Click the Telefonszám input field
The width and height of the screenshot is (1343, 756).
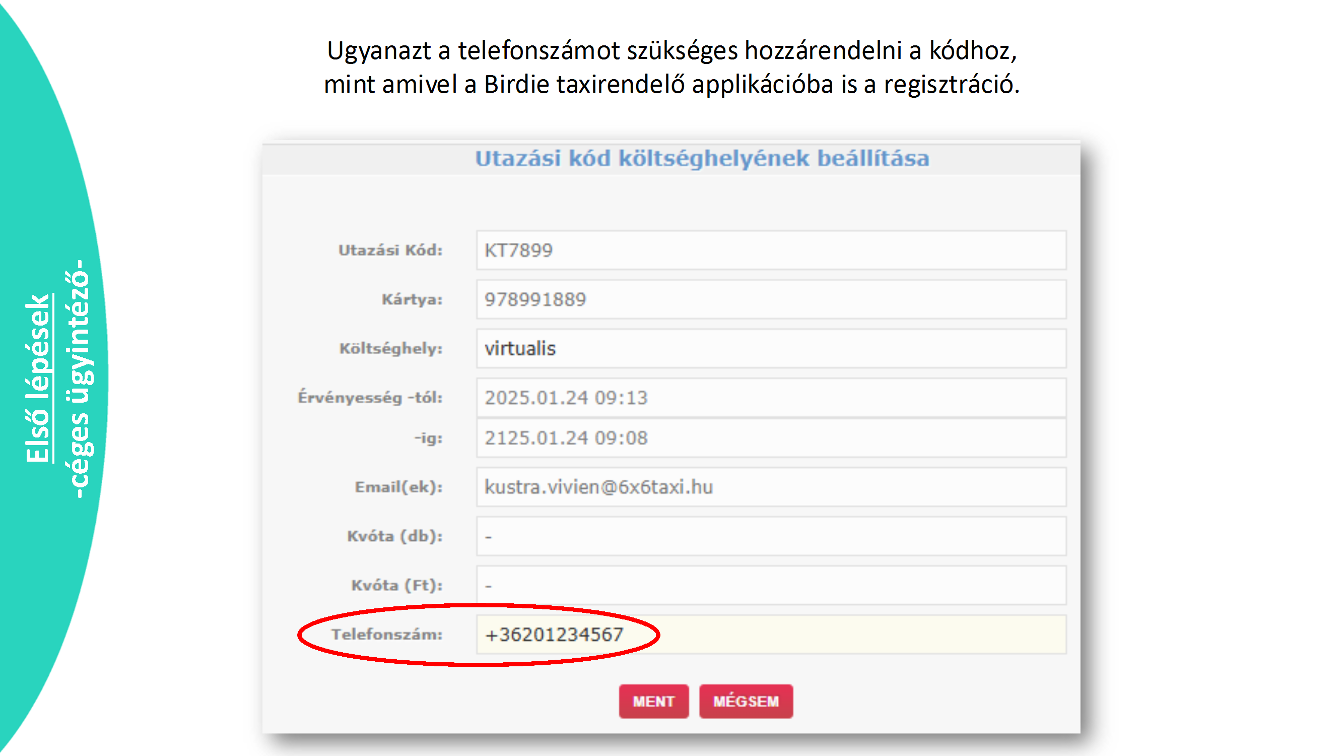coord(771,635)
